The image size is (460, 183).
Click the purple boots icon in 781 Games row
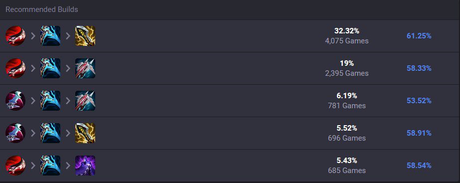click(15, 100)
